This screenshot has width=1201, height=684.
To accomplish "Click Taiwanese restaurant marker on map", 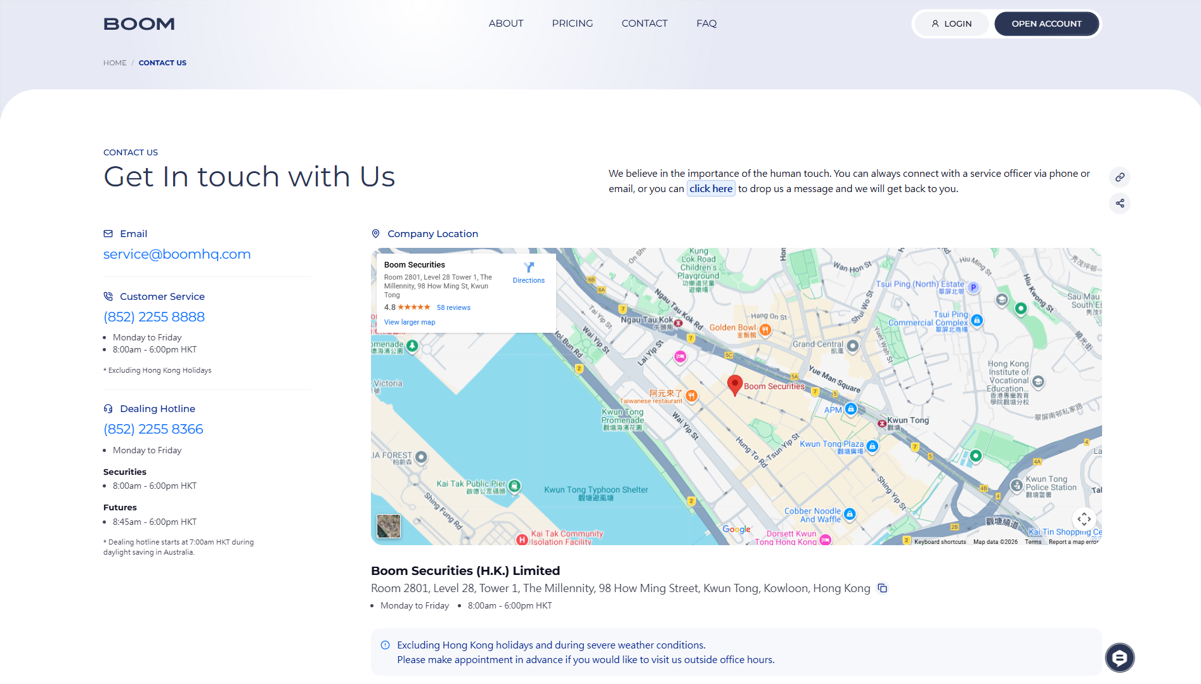I will 692,396.
